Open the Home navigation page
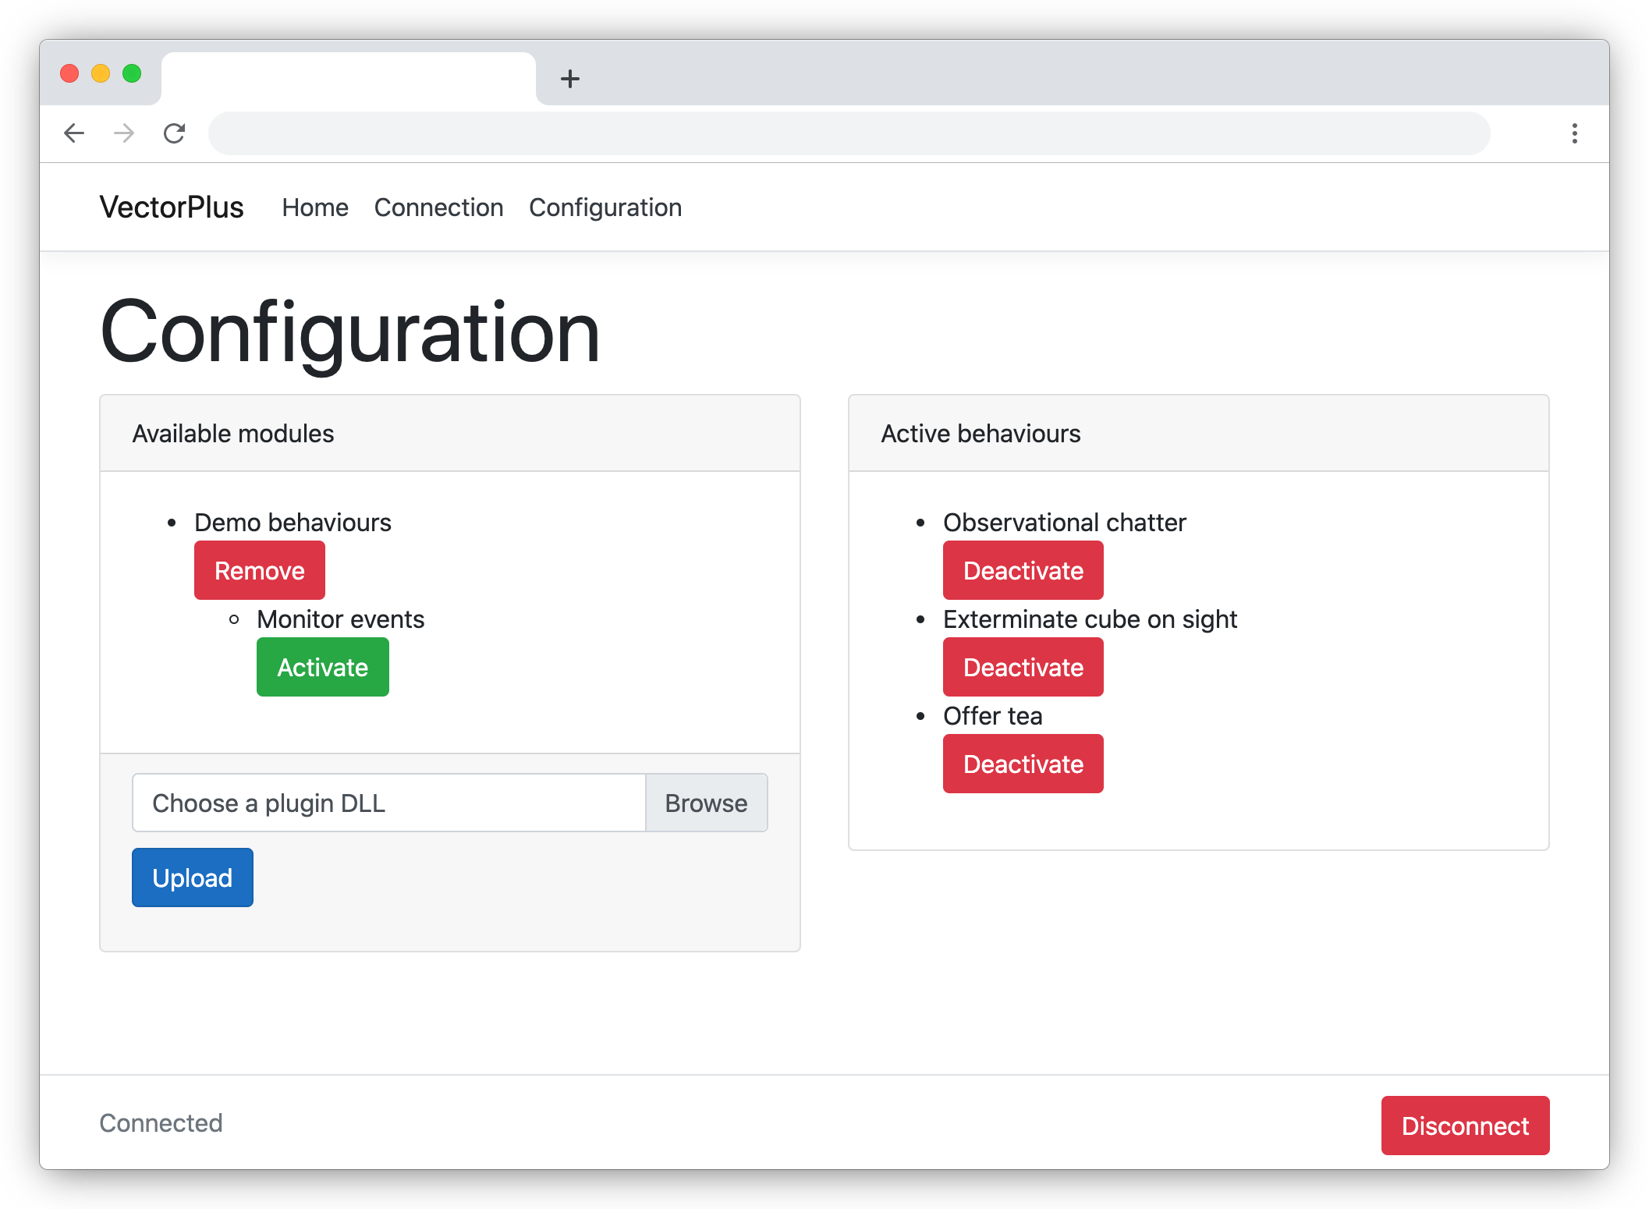 (x=314, y=207)
